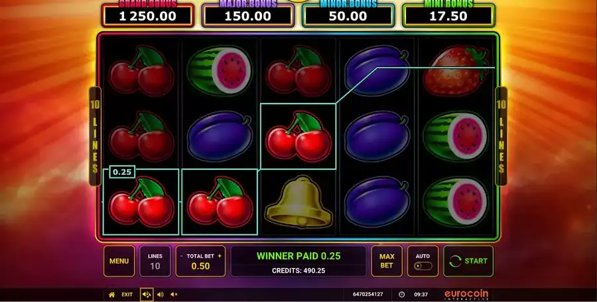
Task: Click the strawberry symbol on reels
Action: tap(456, 71)
